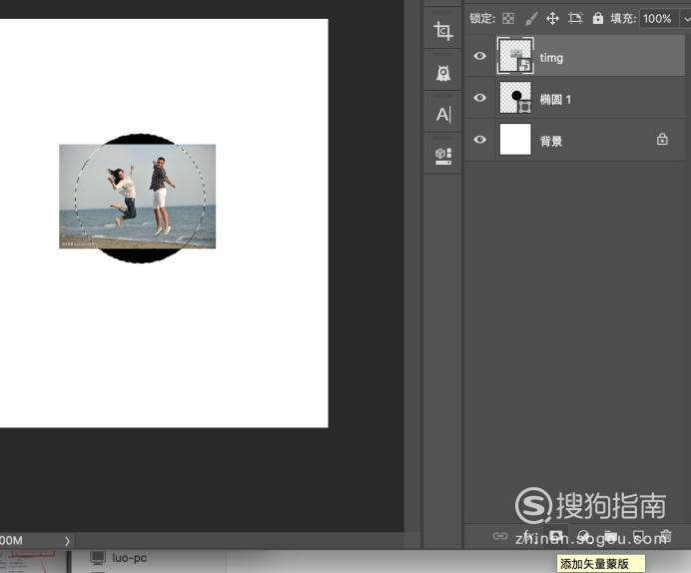Toggle lock position move icon

(552, 19)
